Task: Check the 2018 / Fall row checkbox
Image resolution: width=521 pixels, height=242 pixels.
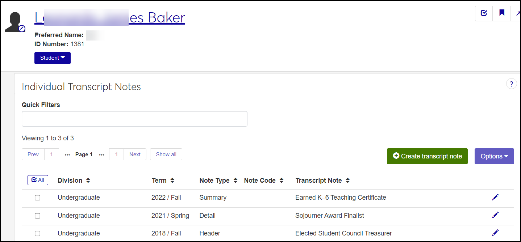Action: pos(37,234)
